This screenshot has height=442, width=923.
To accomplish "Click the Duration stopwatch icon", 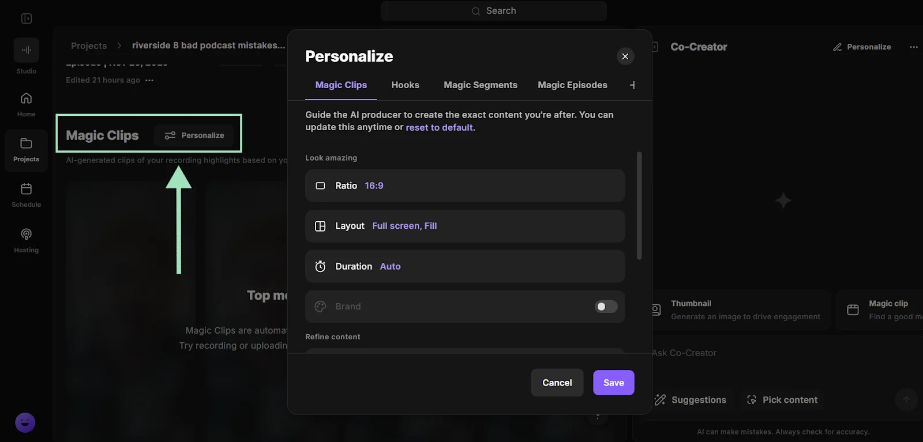I will click(x=320, y=266).
